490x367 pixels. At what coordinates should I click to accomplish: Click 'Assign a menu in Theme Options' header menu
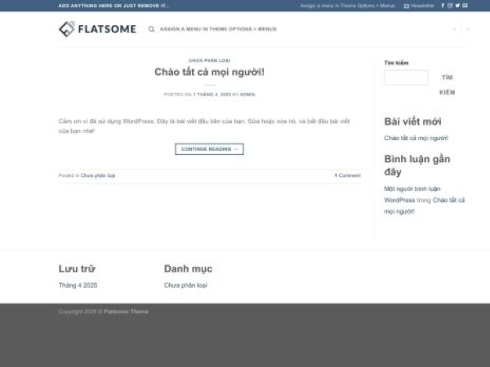218,29
